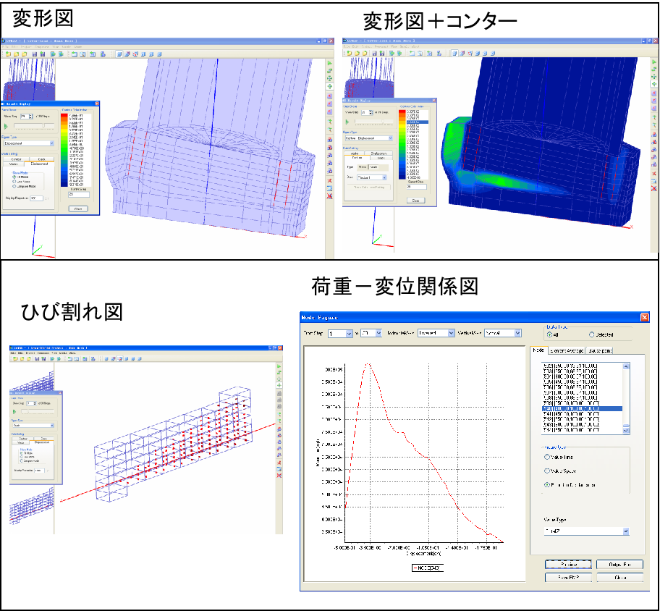Screen dimensions: 660x611
Task: Click the green run arrow atop top-left window's right toolbar
Action: pyautogui.click(x=329, y=64)
